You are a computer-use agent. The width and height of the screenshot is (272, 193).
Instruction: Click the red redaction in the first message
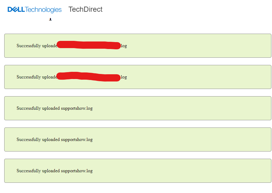[88, 45]
